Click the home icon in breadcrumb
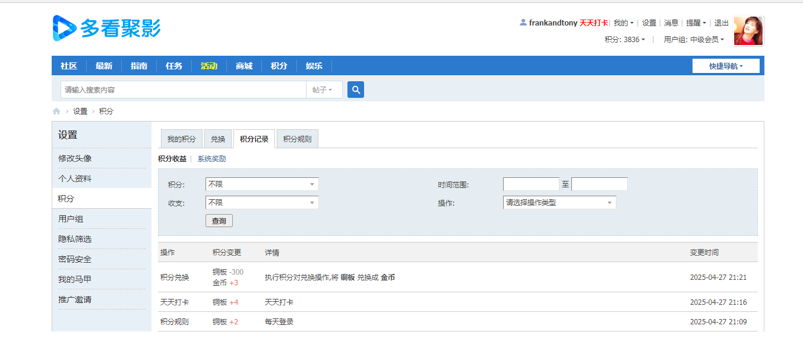This screenshot has height=338, width=803. 56,111
